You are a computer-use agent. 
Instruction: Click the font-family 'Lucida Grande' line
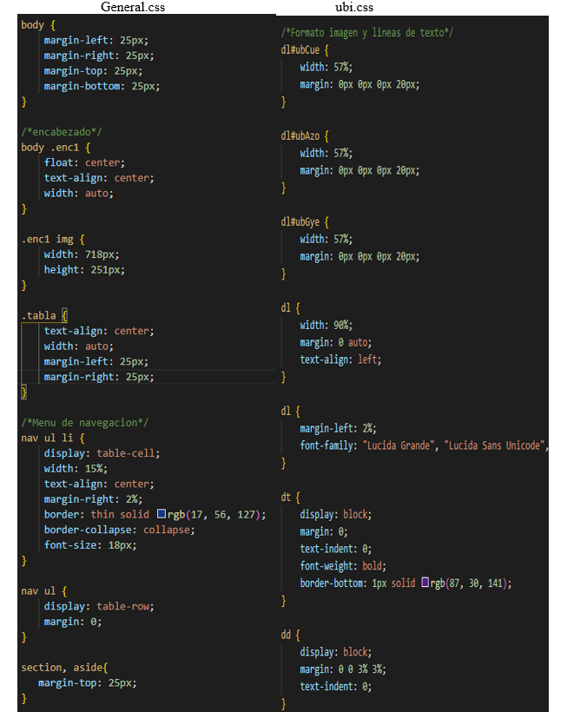pos(424,445)
